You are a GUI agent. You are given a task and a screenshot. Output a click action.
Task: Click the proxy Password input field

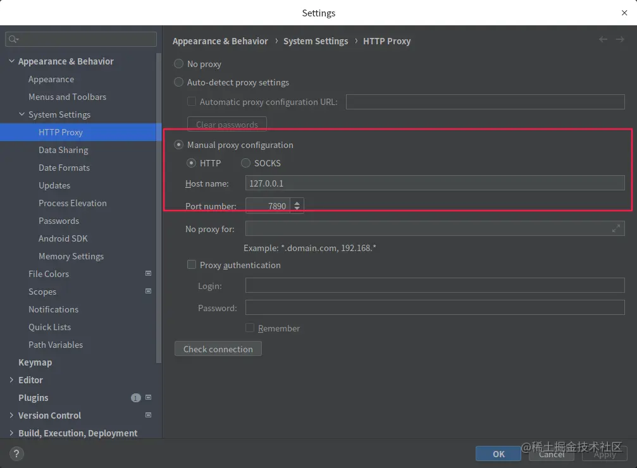click(435, 307)
